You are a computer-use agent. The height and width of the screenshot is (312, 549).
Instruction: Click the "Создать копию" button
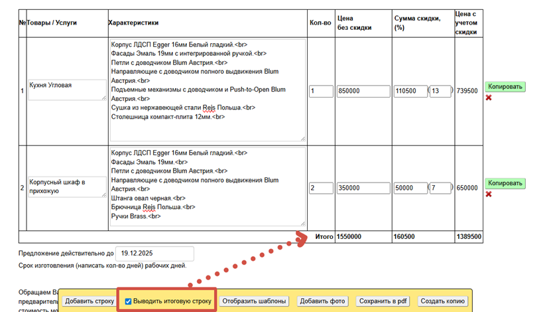pos(444,301)
